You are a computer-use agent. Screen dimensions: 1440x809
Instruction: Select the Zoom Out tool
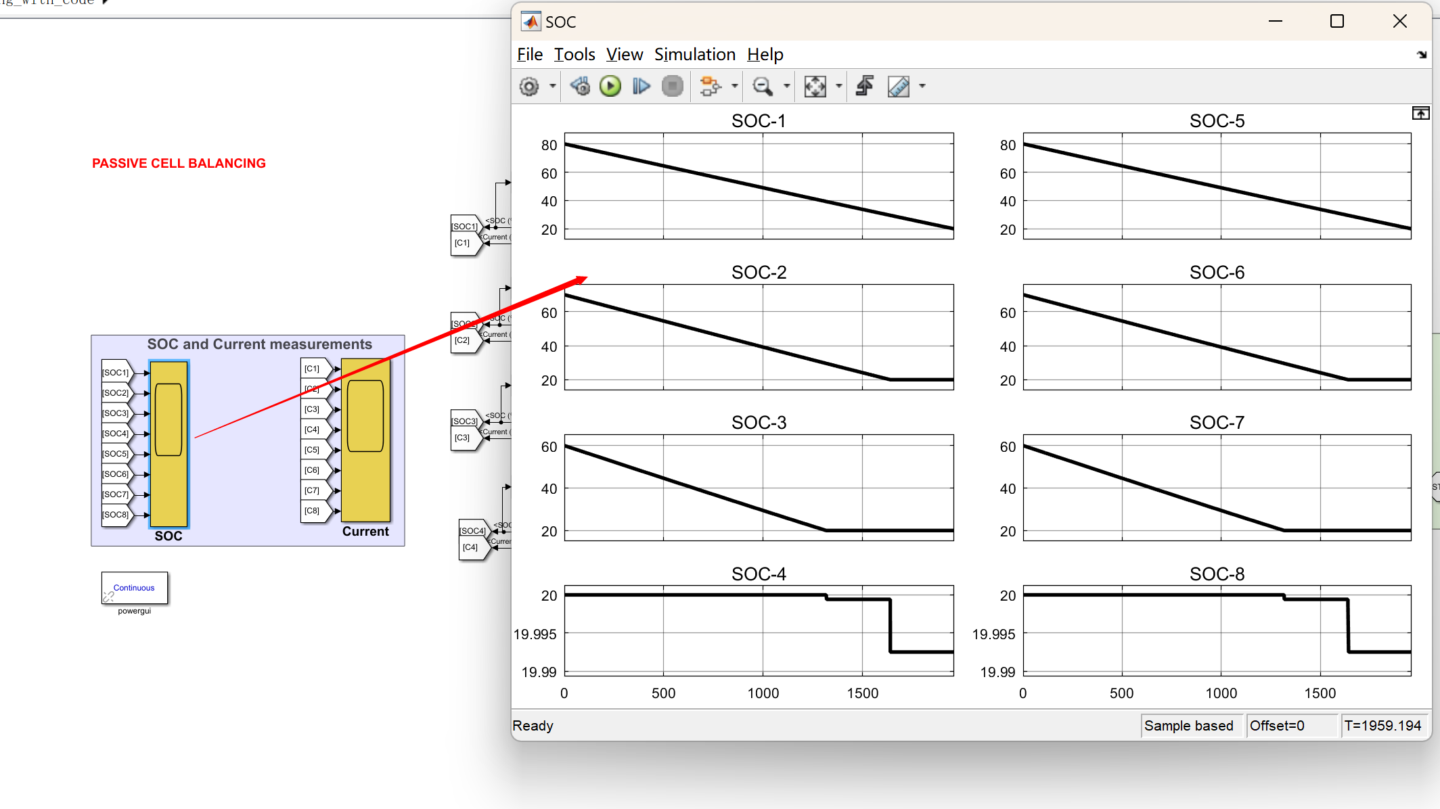click(763, 87)
